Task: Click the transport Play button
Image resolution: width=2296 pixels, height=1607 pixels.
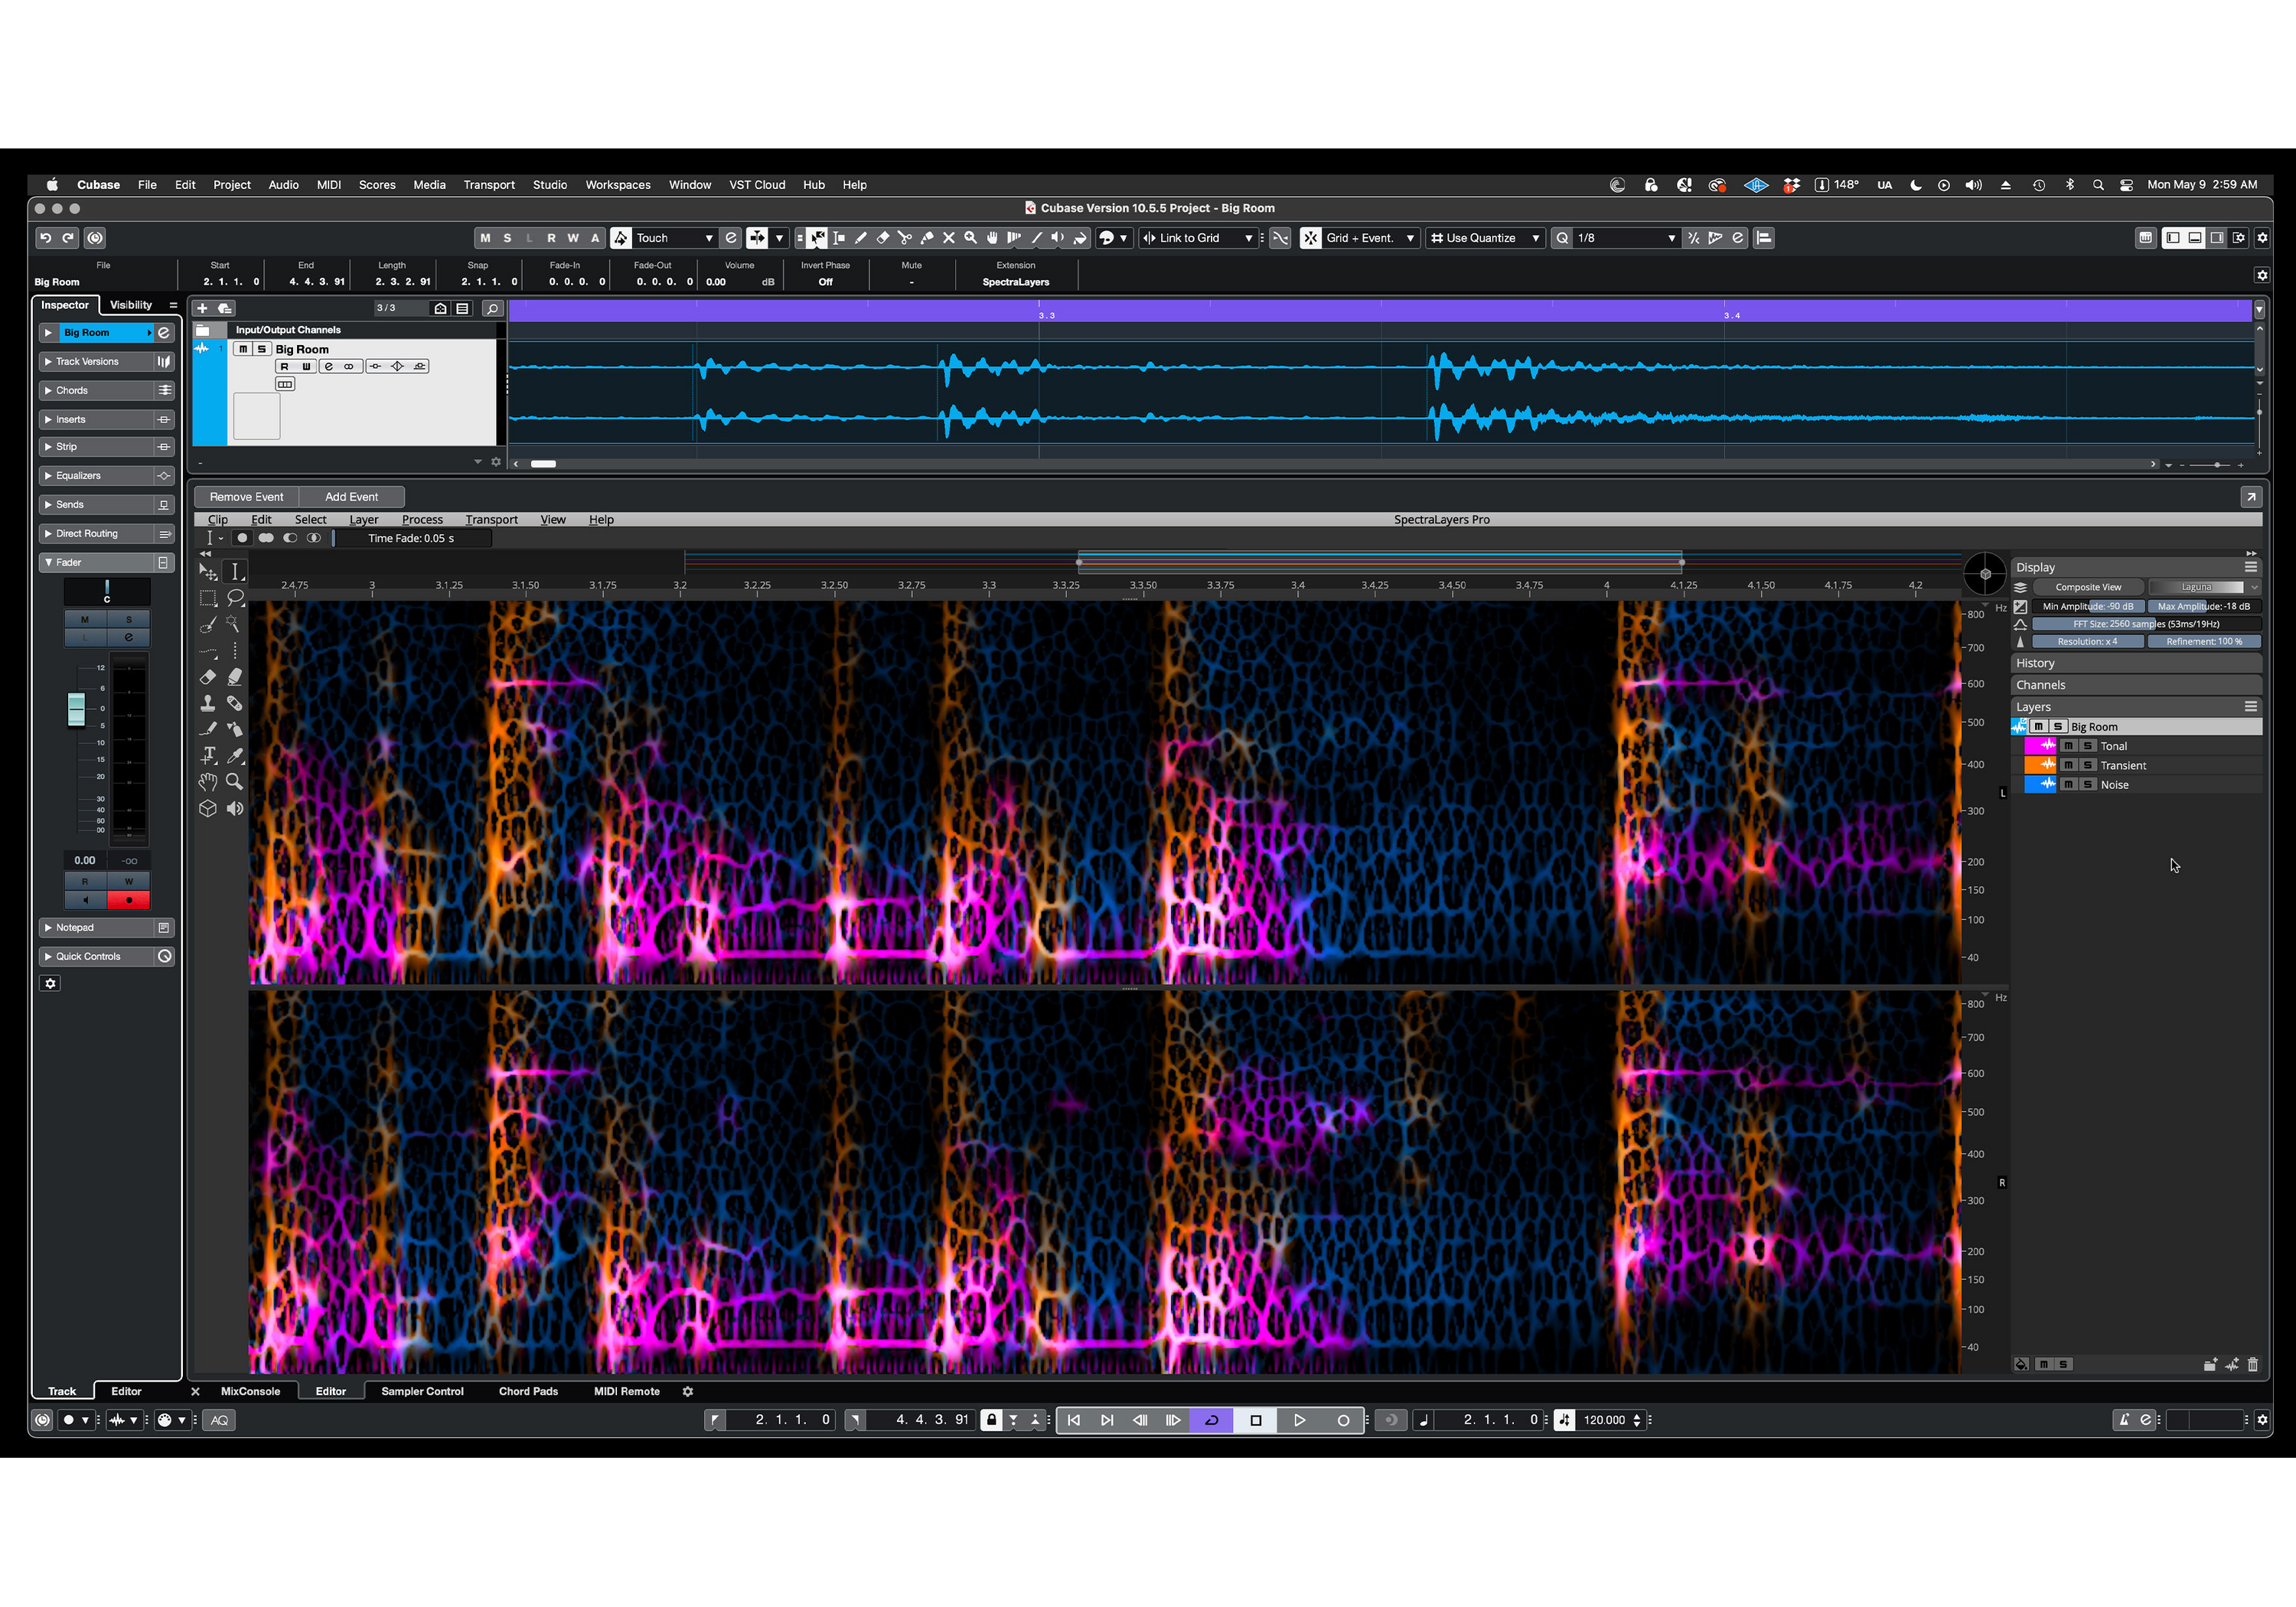Action: [x=1299, y=1420]
